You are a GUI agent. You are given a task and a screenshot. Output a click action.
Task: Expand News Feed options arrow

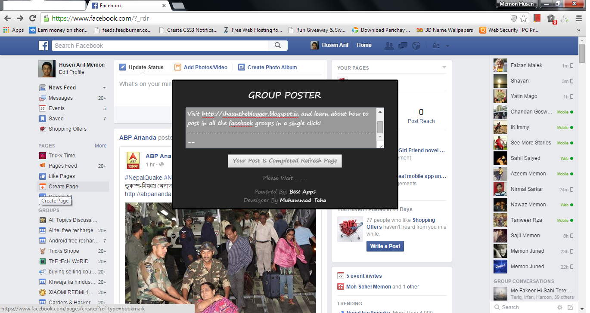click(104, 88)
